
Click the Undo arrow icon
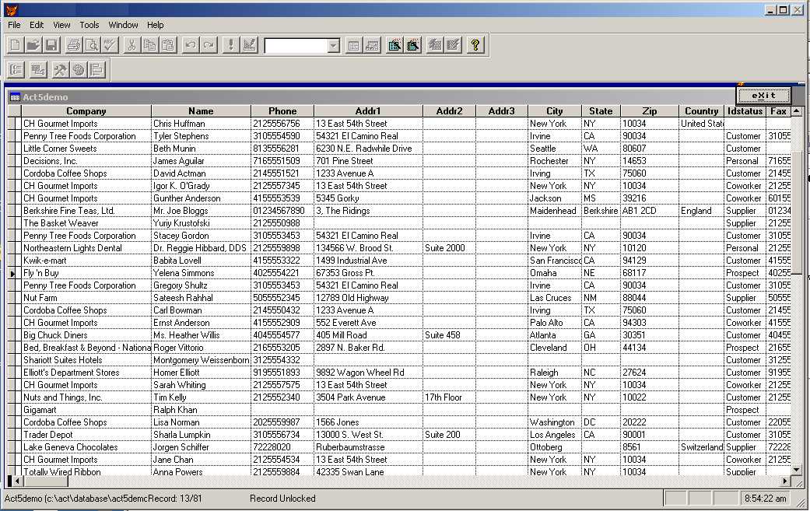pyautogui.click(x=190, y=45)
